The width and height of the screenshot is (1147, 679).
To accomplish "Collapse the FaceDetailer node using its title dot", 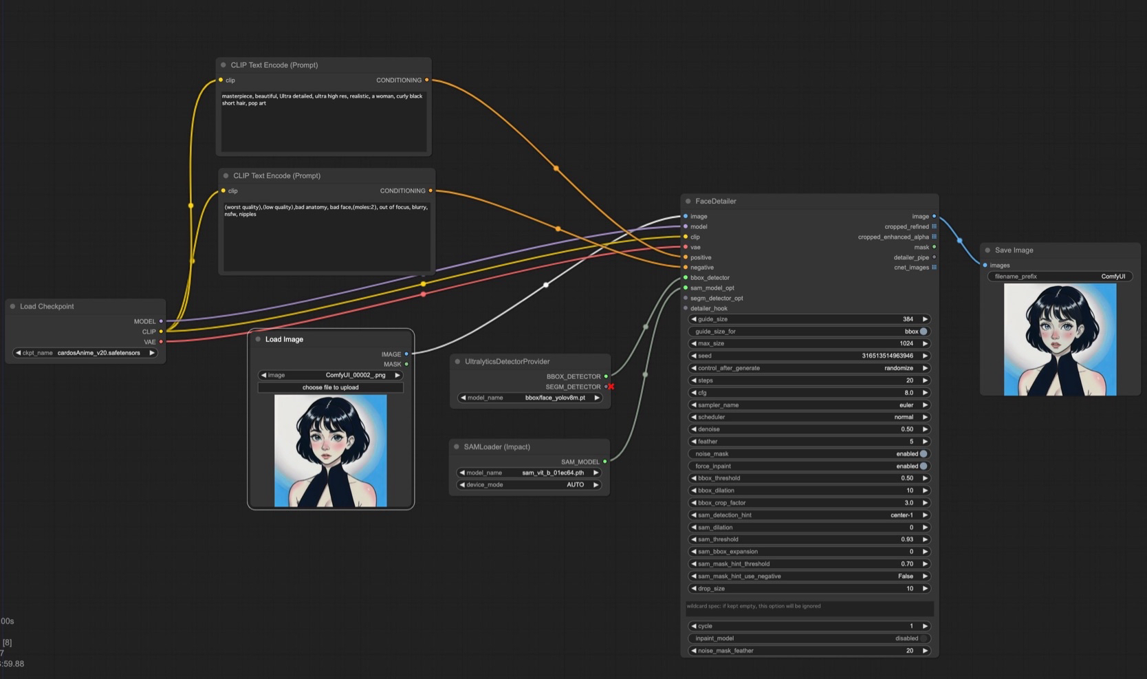I will [688, 202].
